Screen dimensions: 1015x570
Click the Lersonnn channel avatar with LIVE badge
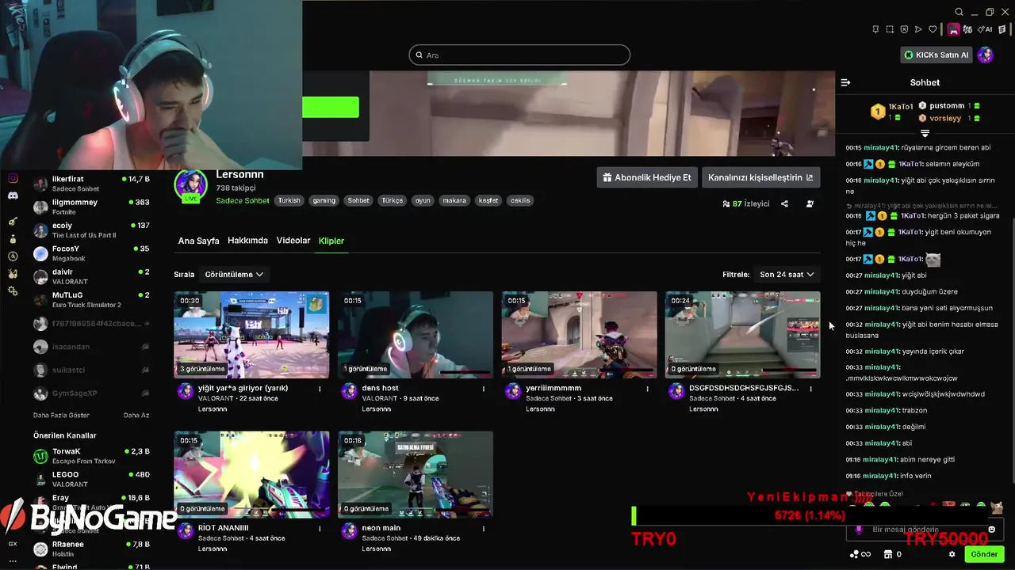(190, 186)
